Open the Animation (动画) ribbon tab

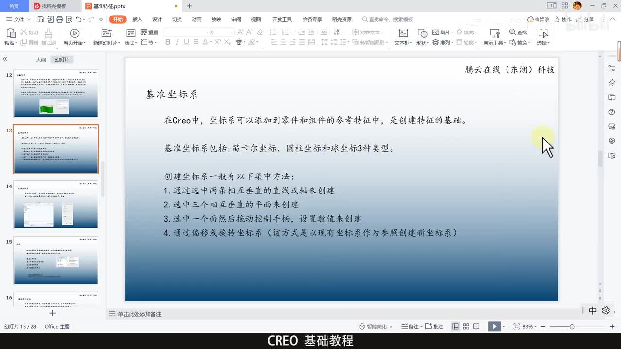[x=196, y=19]
